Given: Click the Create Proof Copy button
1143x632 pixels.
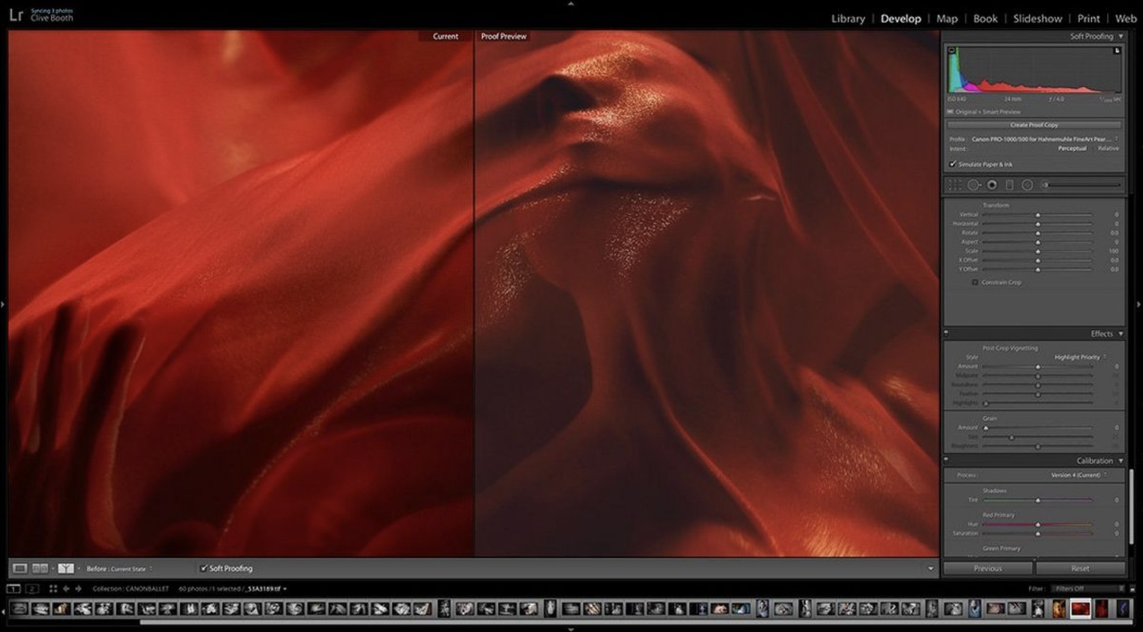Looking at the screenshot, I should pyautogui.click(x=1034, y=126).
